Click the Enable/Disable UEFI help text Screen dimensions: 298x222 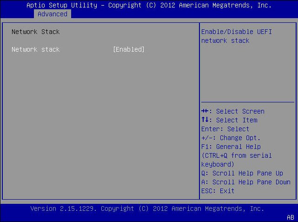(x=237, y=36)
